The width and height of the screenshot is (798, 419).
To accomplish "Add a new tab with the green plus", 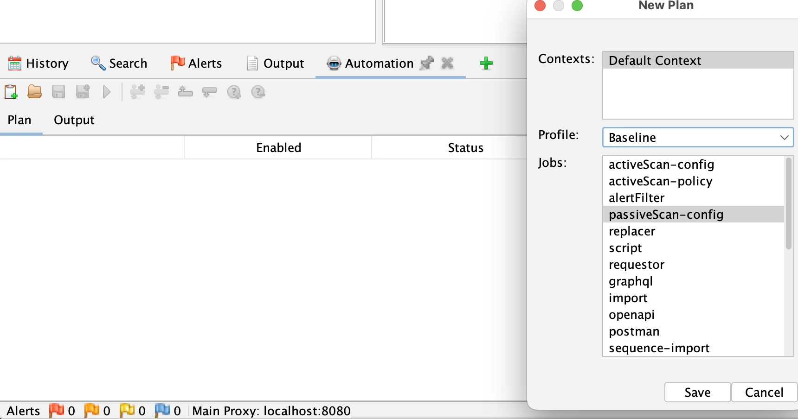I will click(x=485, y=63).
